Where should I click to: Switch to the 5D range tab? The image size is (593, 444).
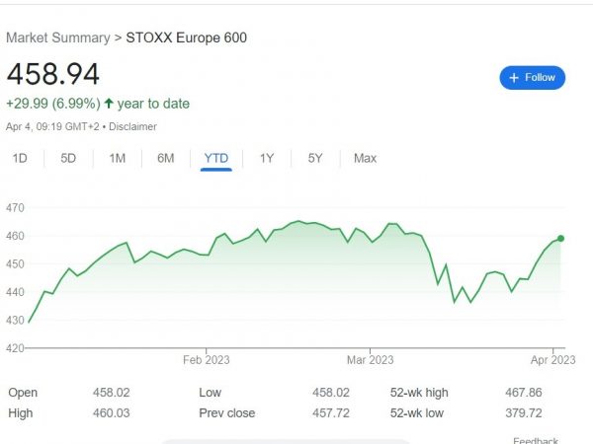(x=68, y=158)
